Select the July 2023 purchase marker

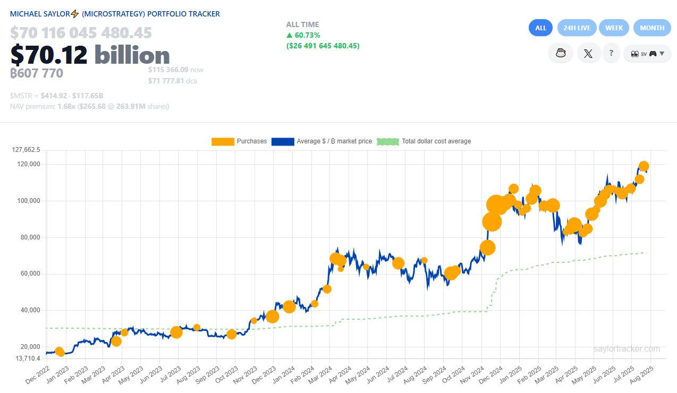pyautogui.click(x=176, y=332)
